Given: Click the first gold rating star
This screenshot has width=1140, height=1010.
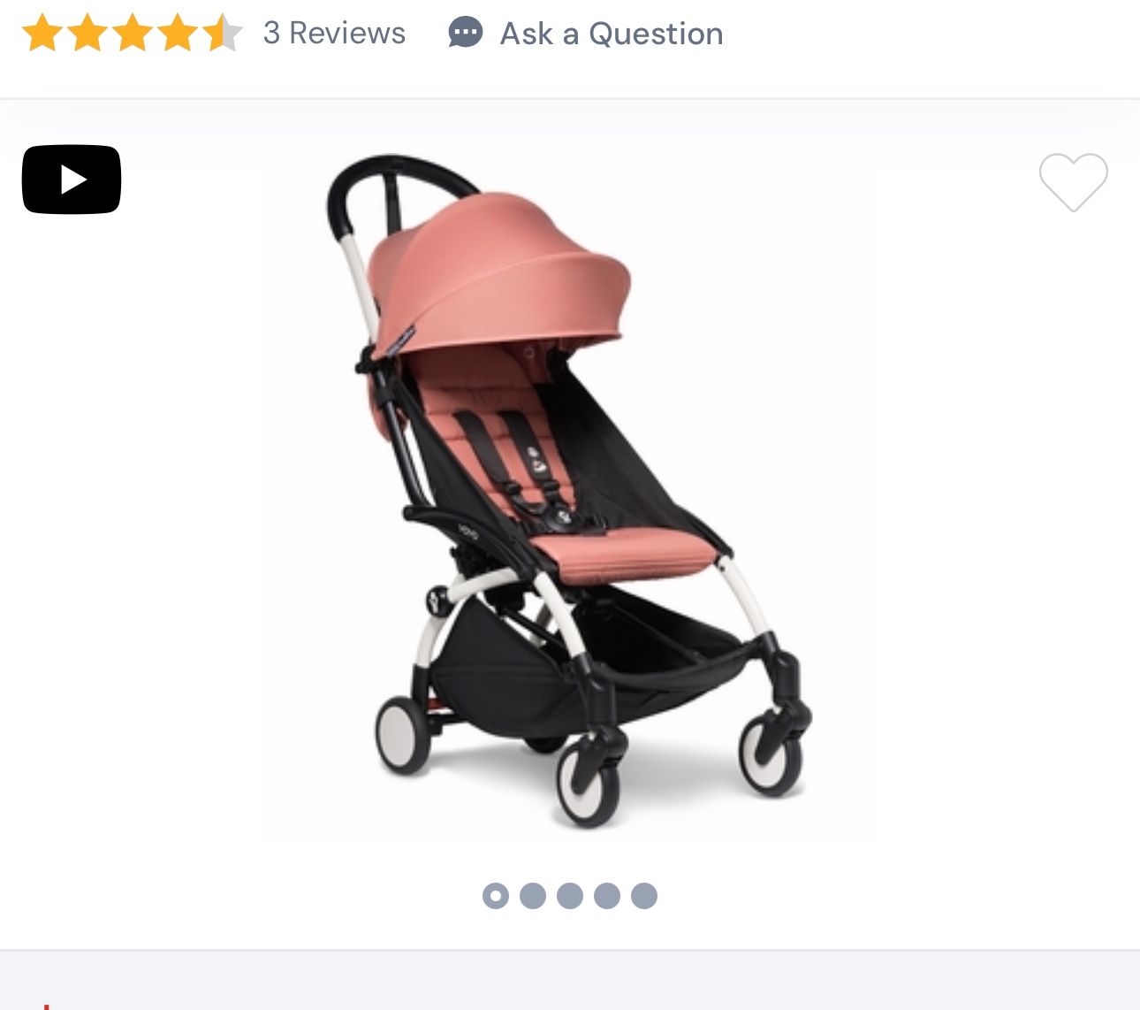Looking at the screenshot, I should 42,34.
